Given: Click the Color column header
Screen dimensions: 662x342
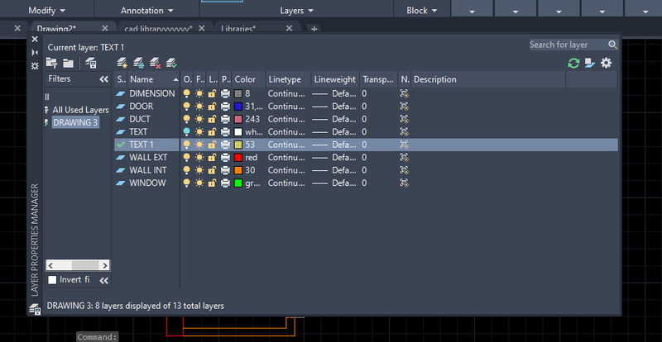Looking at the screenshot, I should [x=249, y=79].
